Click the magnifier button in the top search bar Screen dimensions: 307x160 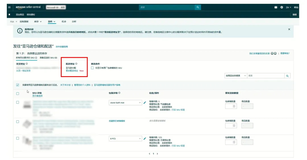coord(198,7)
